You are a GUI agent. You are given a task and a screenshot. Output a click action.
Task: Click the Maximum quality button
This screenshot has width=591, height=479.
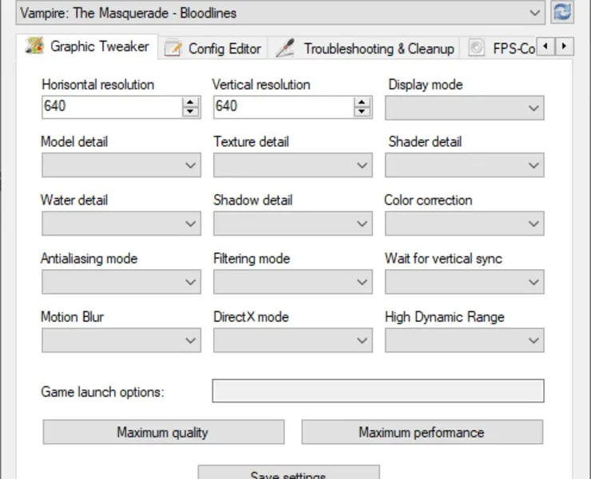[164, 432]
